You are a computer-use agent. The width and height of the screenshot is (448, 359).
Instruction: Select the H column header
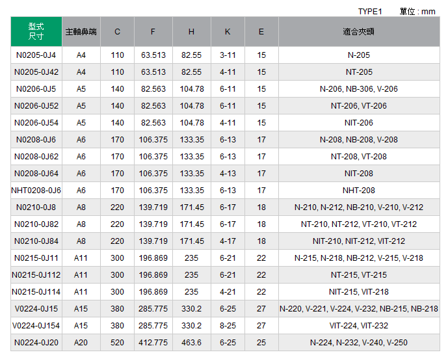coord(192,31)
